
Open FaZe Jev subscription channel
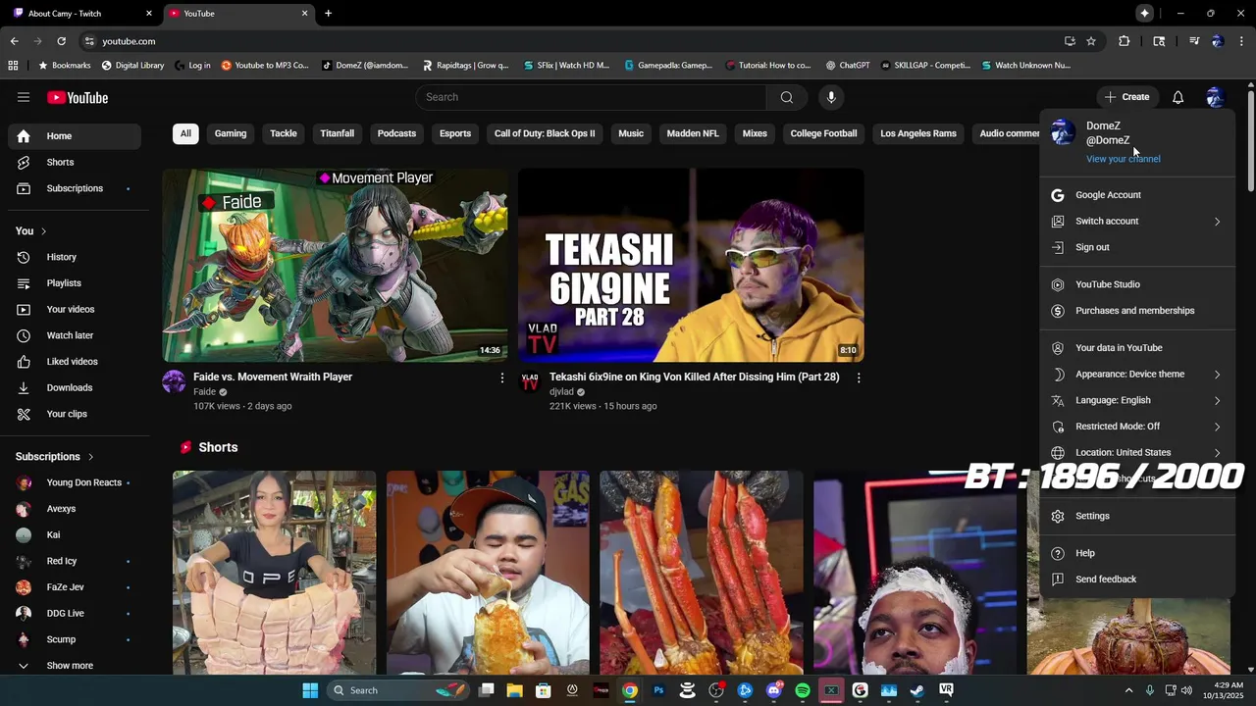[x=75, y=587]
